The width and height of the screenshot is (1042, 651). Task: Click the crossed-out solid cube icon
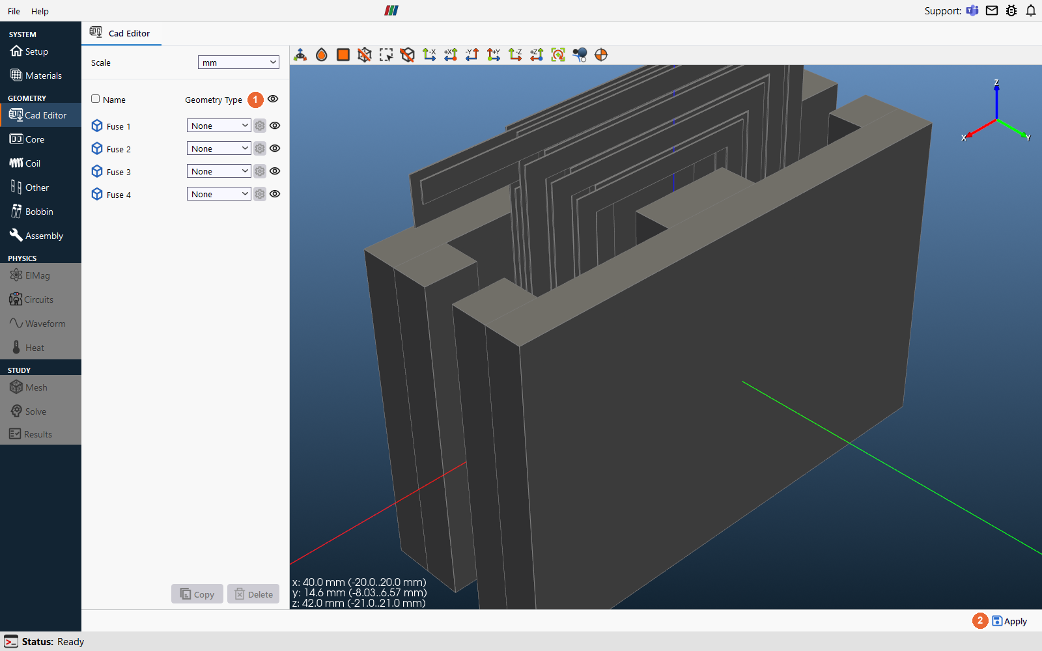(x=408, y=55)
